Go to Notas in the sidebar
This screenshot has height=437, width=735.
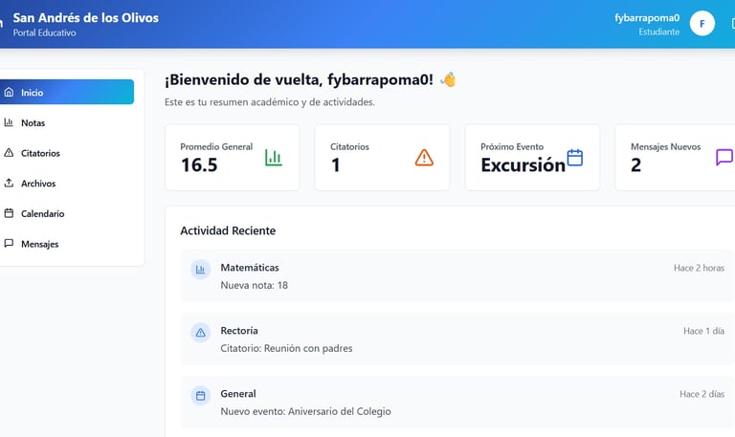point(67,122)
